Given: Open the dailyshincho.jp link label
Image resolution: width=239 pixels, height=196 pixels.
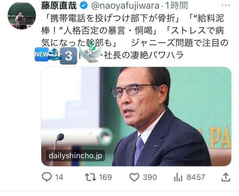Looking at the screenshot, I should pos(75,156).
